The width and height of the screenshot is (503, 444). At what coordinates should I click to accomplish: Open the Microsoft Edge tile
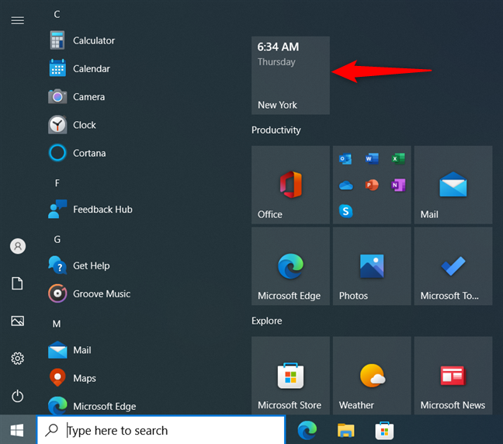click(290, 266)
